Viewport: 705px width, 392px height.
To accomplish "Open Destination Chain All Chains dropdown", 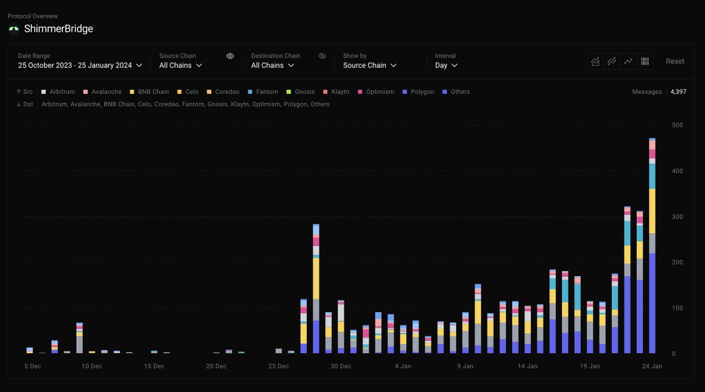I will tap(273, 65).
